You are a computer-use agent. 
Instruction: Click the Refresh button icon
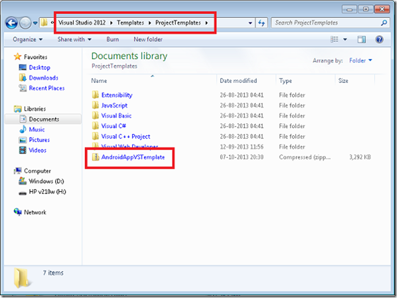click(262, 23)
